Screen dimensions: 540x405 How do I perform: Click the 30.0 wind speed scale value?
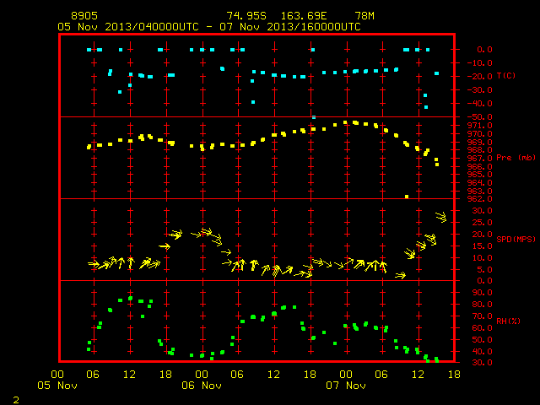point(482,211)
